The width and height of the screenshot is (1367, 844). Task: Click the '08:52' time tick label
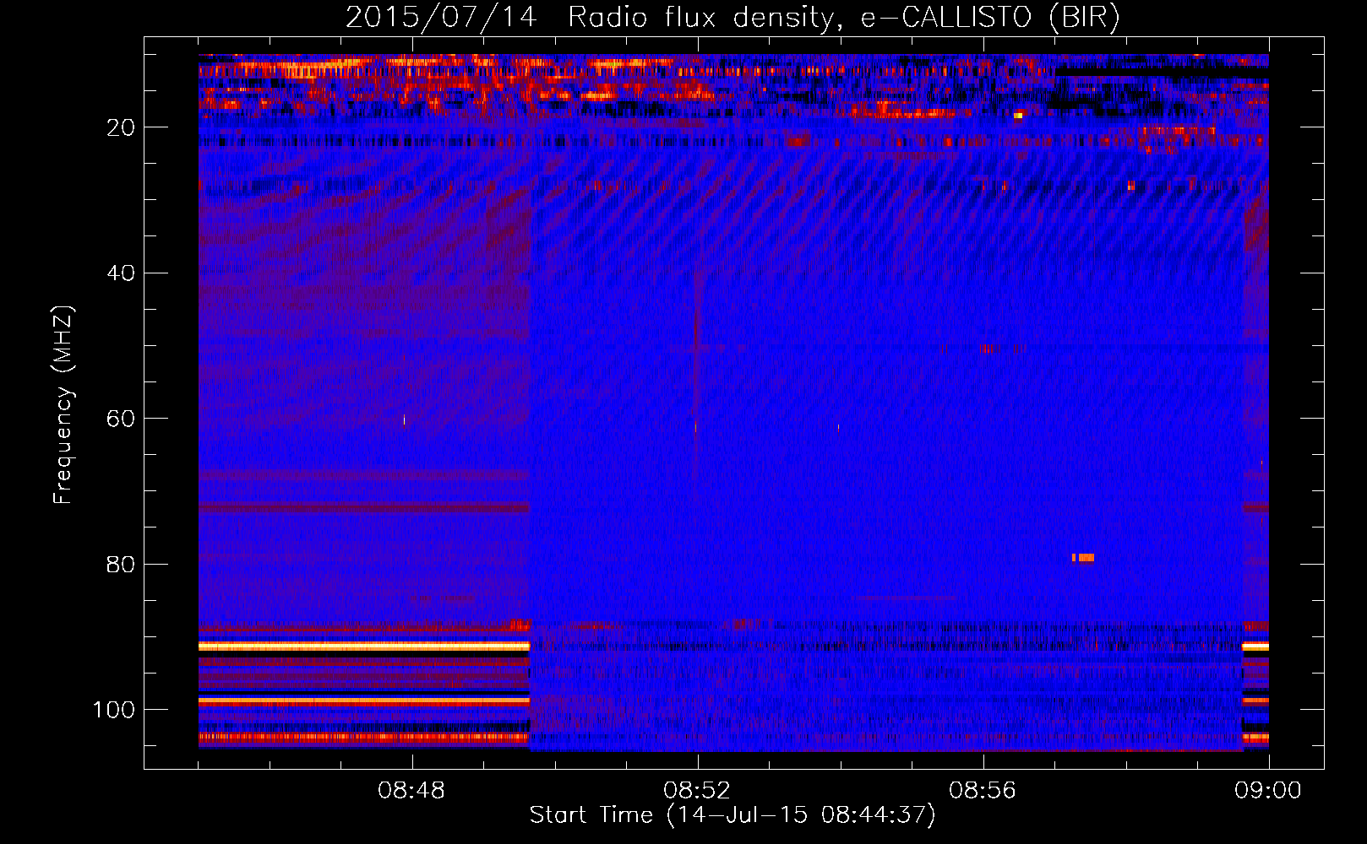point(697,791)
